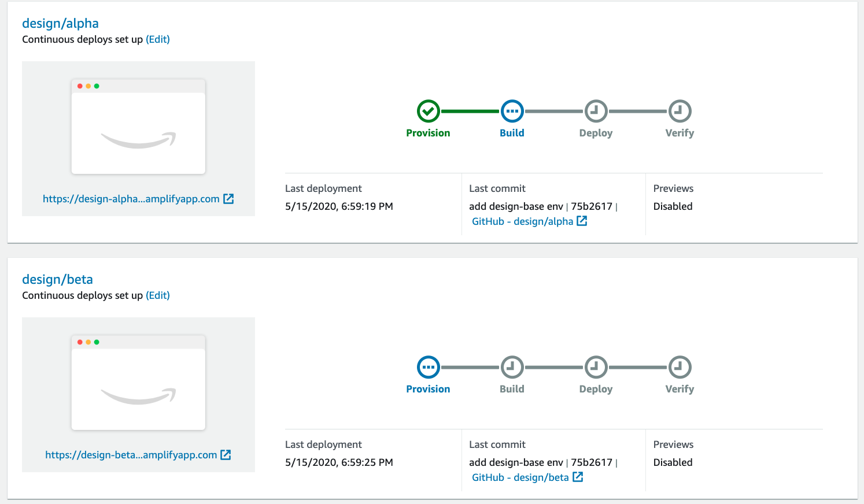Select the pending Deploy step icon for design/alpha
This screenshot has height=504, width=864.
(596, 111)
